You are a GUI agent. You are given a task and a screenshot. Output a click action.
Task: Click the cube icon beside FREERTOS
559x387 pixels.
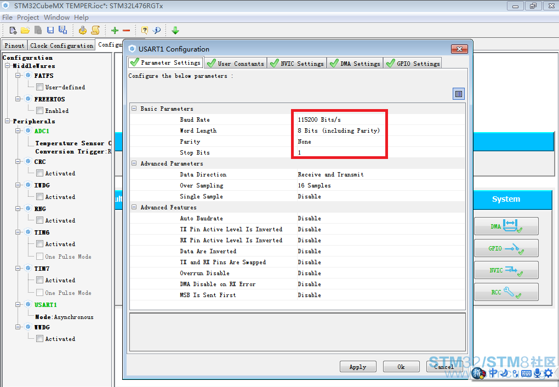coord(28,99)
